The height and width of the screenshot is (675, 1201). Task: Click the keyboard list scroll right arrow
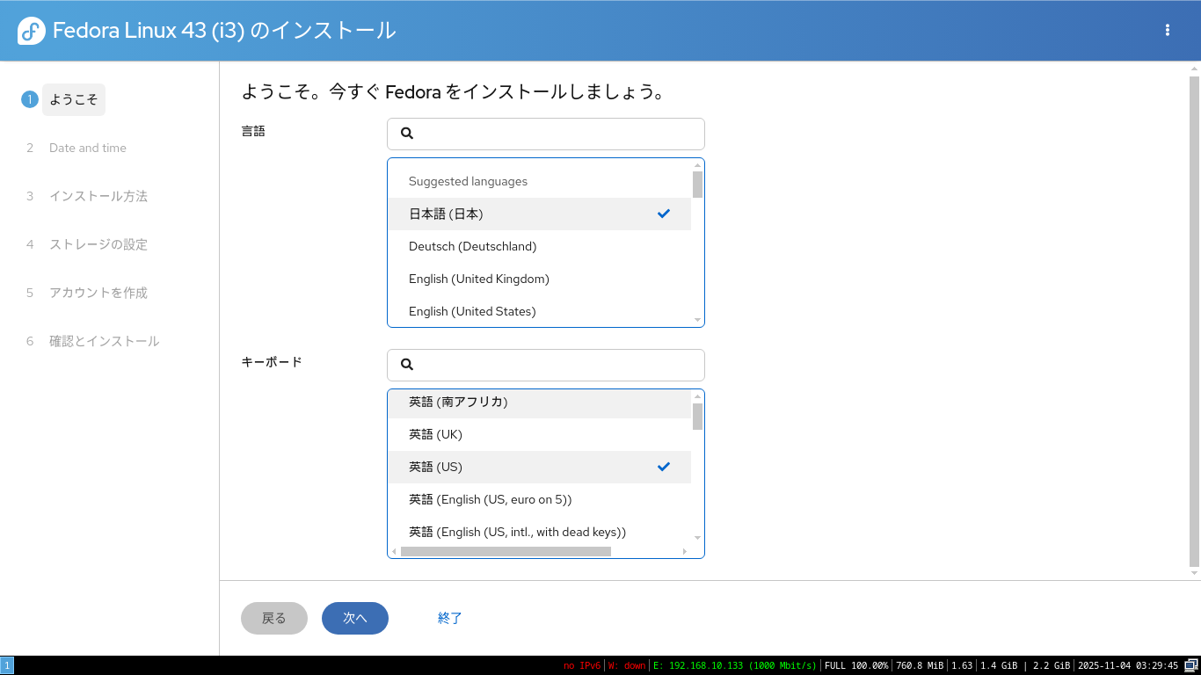pos(685,552)
